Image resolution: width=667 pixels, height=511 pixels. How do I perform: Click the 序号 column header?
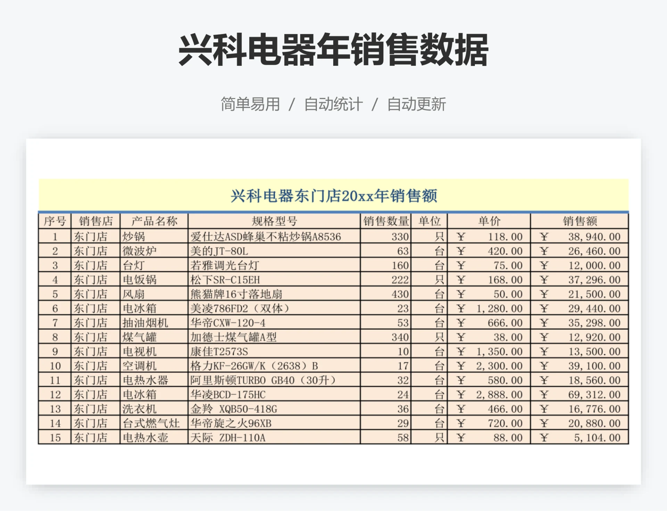55,221
